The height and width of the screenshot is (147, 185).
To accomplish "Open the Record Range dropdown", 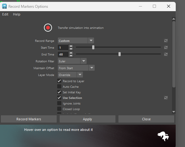I will click(76, 41).
